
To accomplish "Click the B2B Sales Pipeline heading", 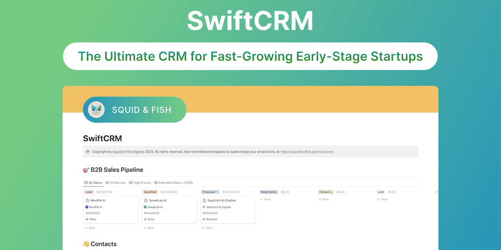I will pos(117,169).
